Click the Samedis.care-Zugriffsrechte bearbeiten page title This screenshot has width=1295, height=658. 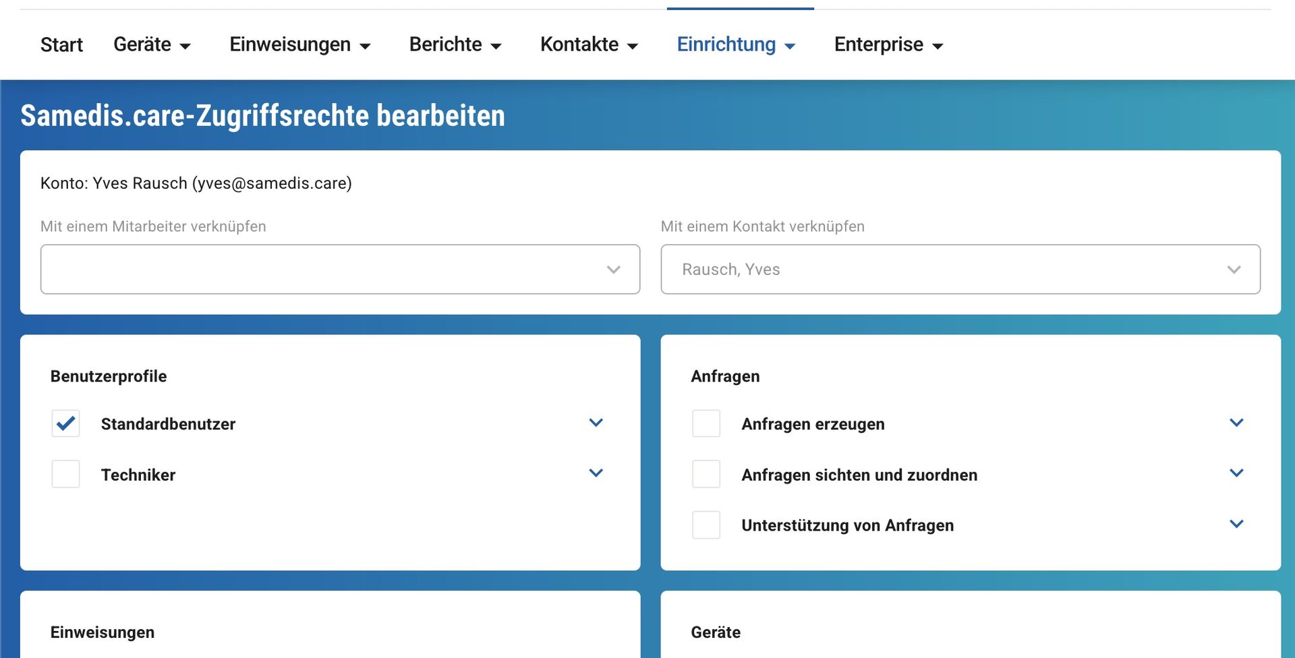262,115
